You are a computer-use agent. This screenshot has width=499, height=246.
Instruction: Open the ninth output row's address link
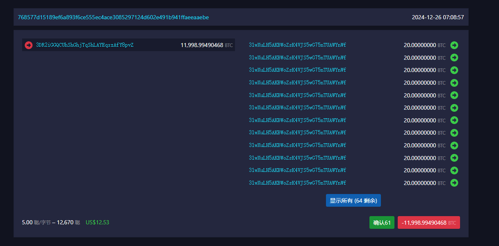click(297, 145)
